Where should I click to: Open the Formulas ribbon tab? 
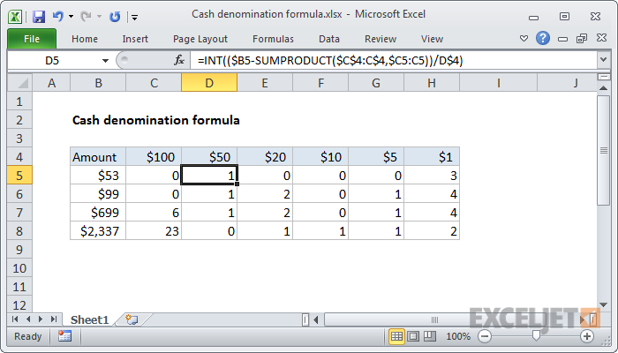[x=273, y=39]
